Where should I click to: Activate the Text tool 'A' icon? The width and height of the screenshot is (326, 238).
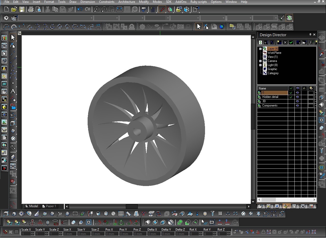tap(13, 91)
